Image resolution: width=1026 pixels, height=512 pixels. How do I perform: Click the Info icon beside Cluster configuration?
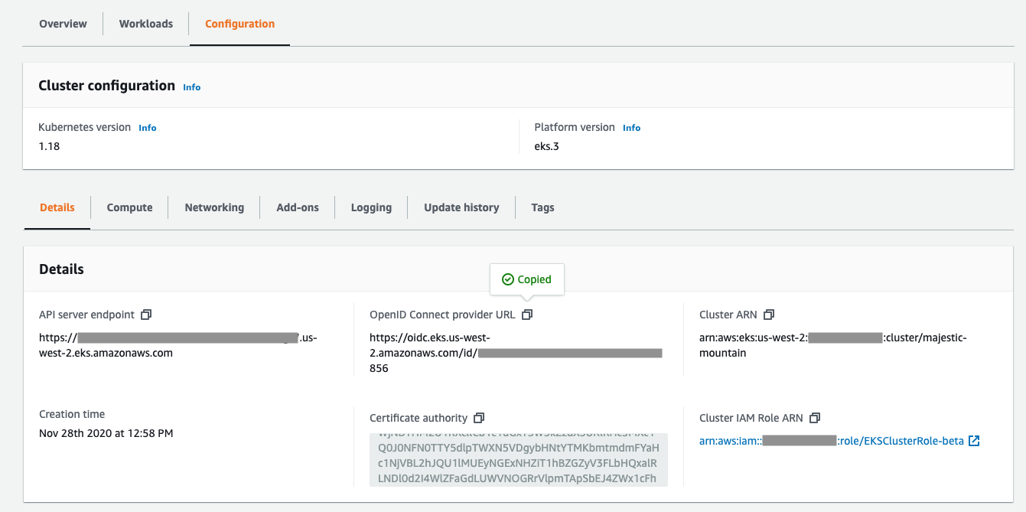tap(191, 86)
